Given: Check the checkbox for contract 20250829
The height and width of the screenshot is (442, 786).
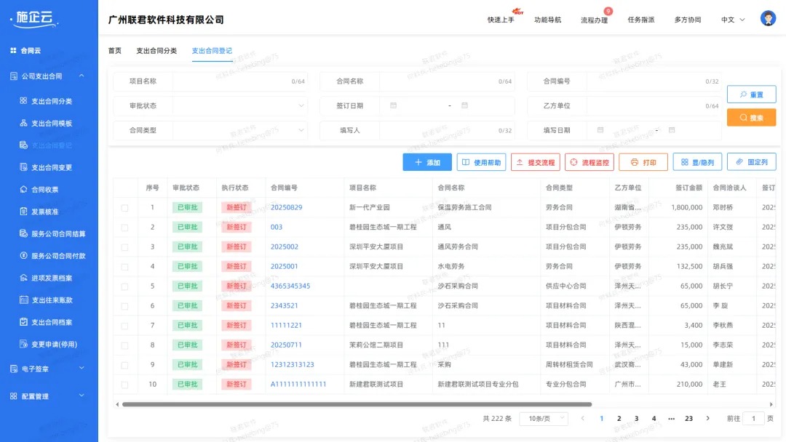Looking at the screenshot, I should (x=125, y=207).
